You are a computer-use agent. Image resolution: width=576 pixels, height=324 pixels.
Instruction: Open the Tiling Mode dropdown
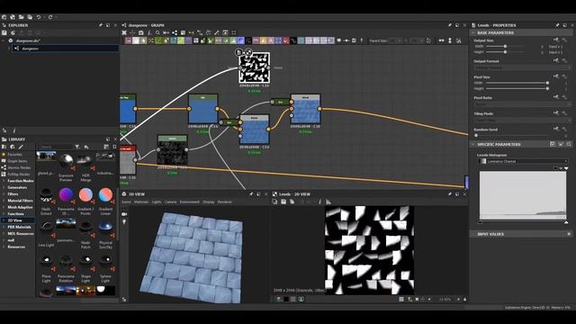522,120
